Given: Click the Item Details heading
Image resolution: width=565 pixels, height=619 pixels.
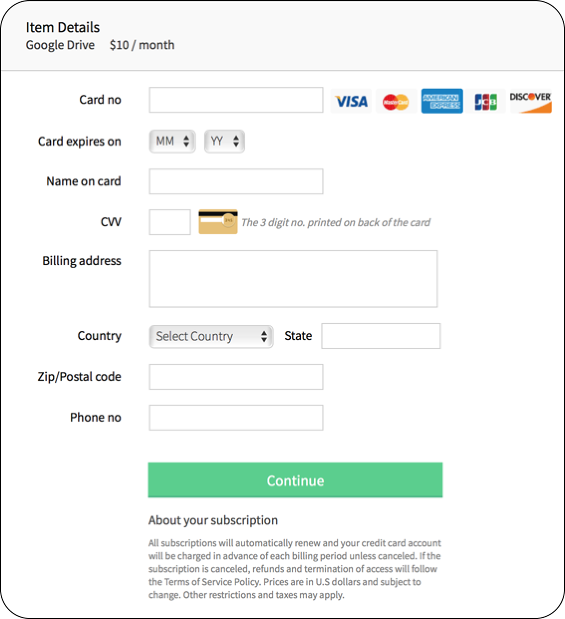Looking at the screenshot, I should (63, 27).
